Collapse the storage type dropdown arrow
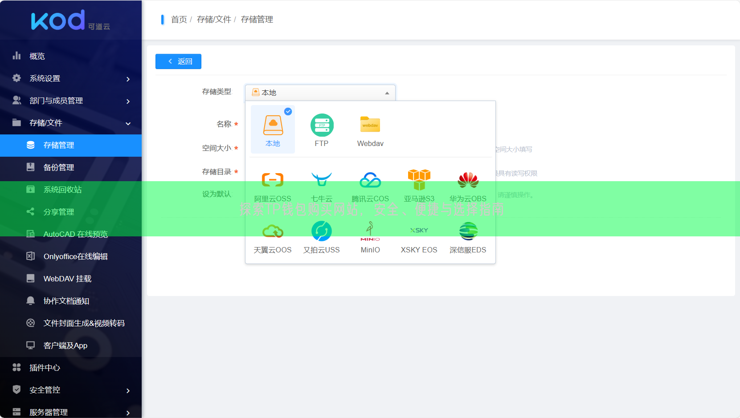The height and width of the screenshot is (418, 740). tap(387, 93)
